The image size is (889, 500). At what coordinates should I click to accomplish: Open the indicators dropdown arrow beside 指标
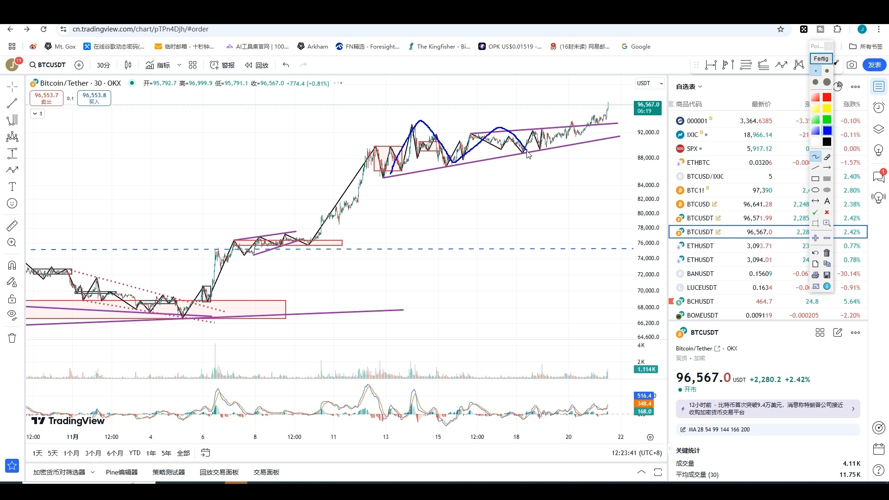[179, 65]
